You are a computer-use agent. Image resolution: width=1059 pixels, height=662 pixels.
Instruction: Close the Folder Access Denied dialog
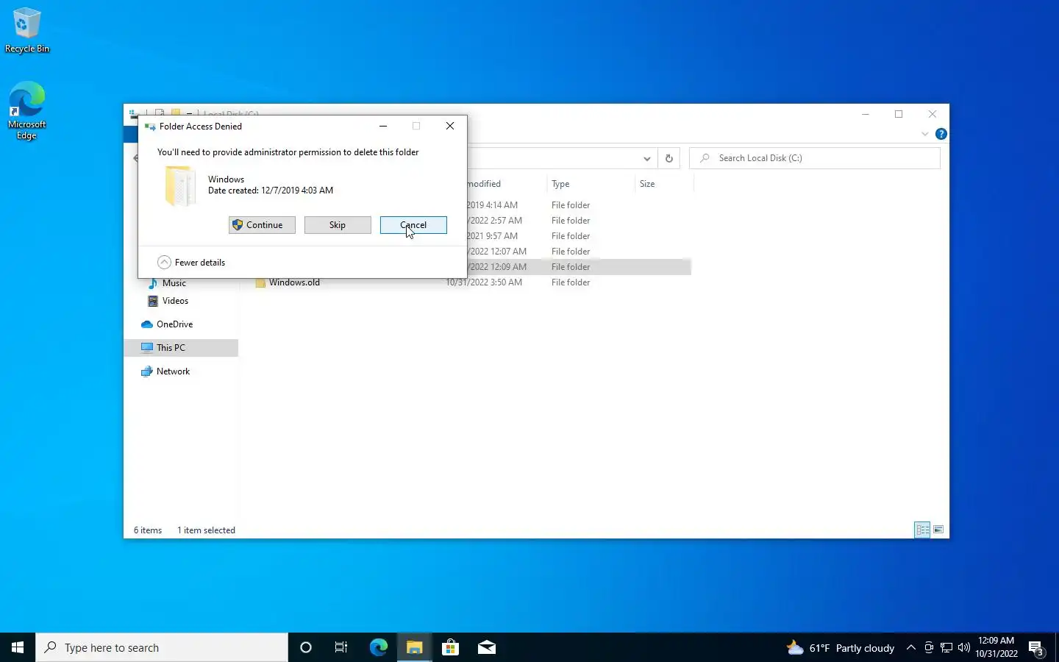coord(450,126)
